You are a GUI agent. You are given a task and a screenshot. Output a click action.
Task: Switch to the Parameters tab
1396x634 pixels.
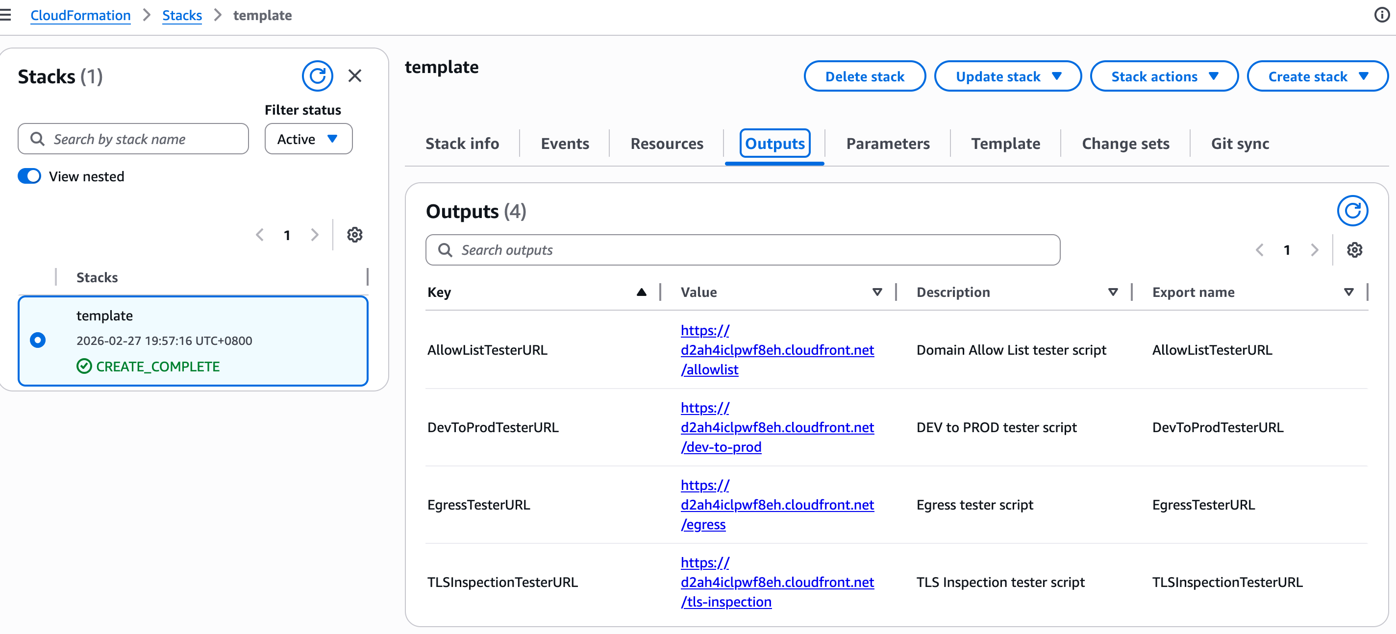tap(887, 144)
